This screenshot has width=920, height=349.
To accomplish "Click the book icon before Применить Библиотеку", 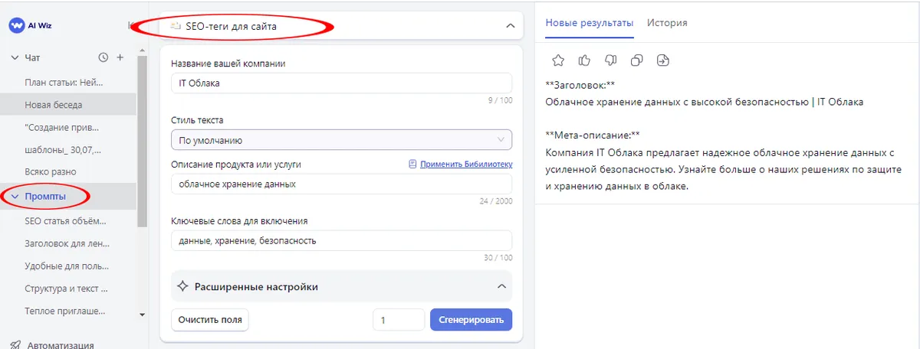I will (x=412, y=164).
